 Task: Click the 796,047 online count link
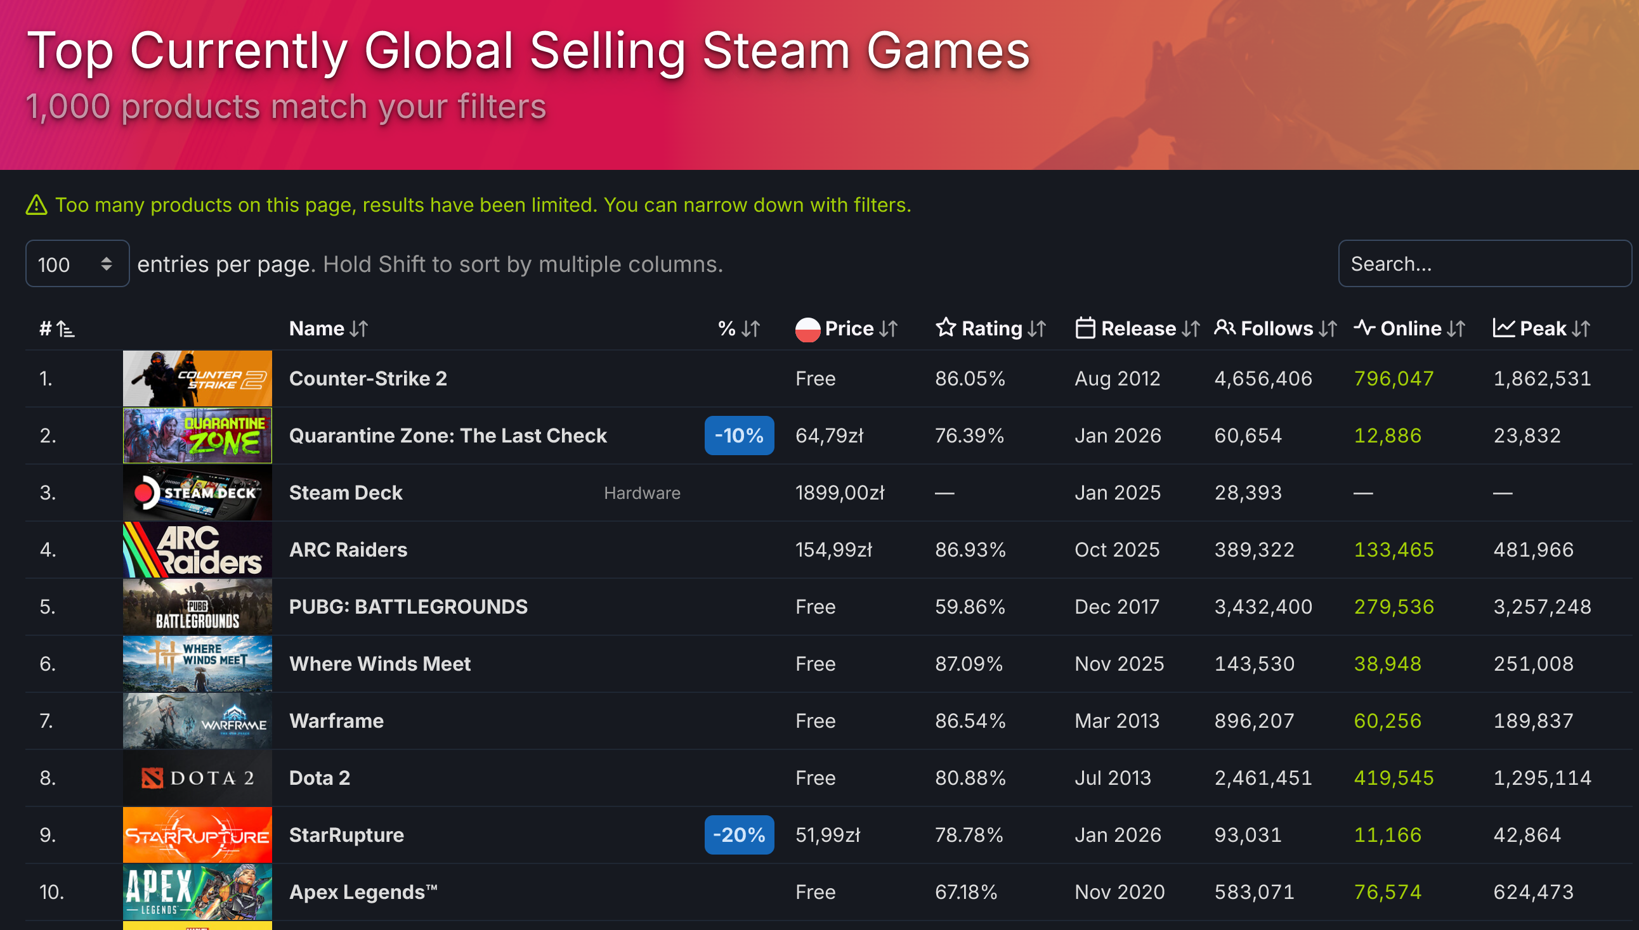[x=1394, y=378]
